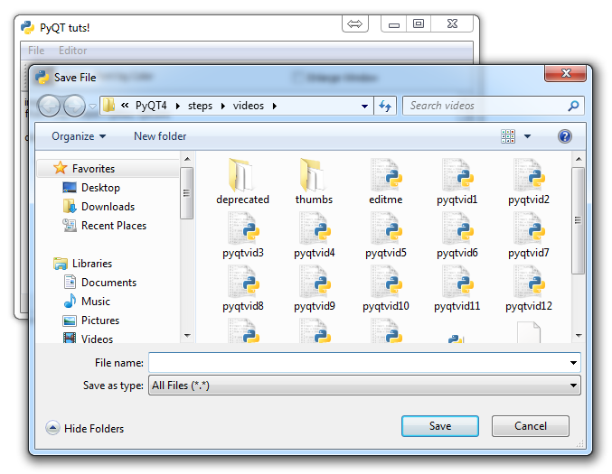The height and width of the screenshot is (474, 612).
Task: Click the Back navigation arrow
Action: click(50, 106)
